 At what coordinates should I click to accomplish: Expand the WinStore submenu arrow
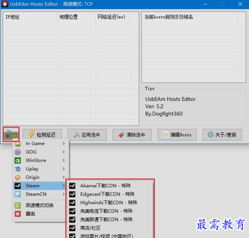pyautogui.click(x=63, y=160)
